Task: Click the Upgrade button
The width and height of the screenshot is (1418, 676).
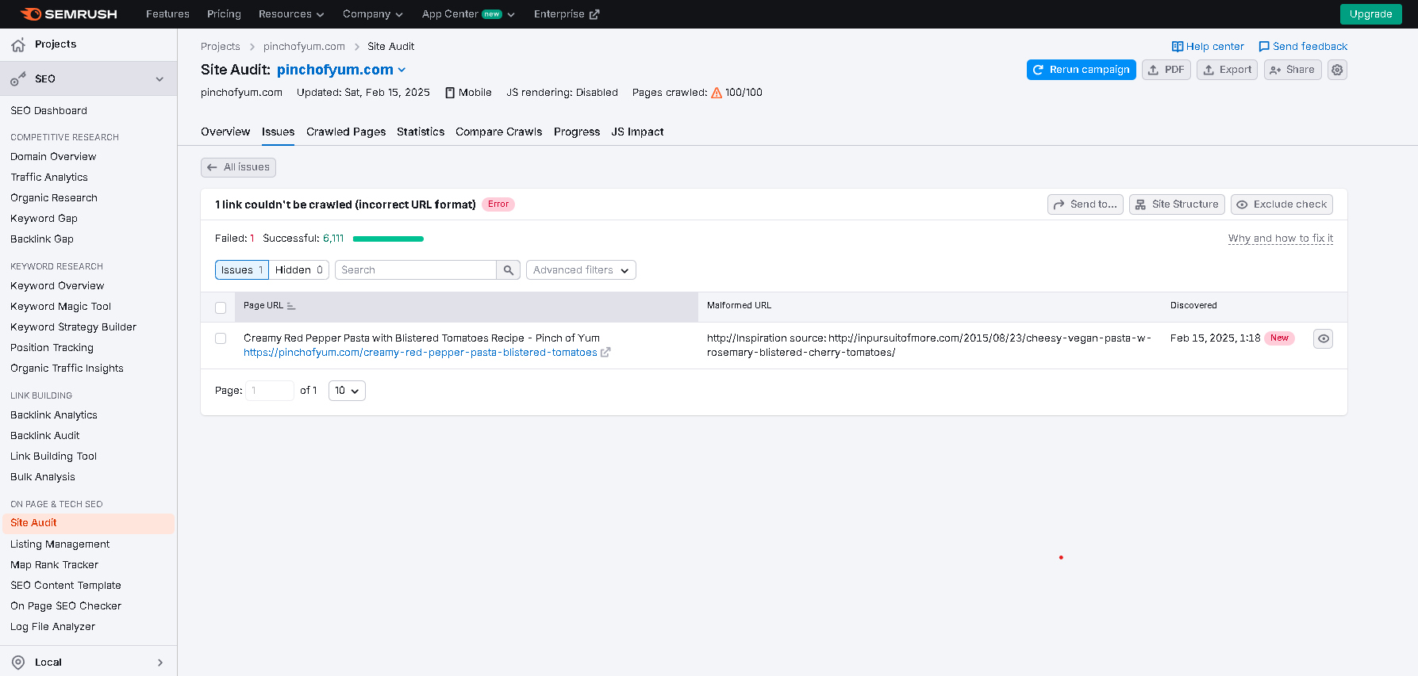Action: 1370,14
